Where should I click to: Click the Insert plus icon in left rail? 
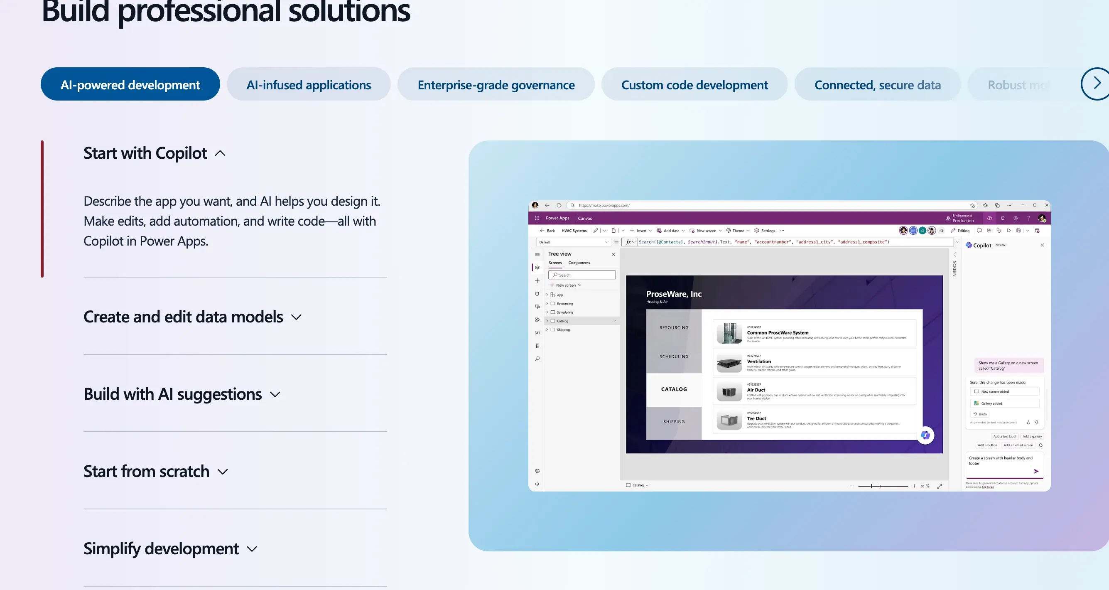[x=537, y=281]
